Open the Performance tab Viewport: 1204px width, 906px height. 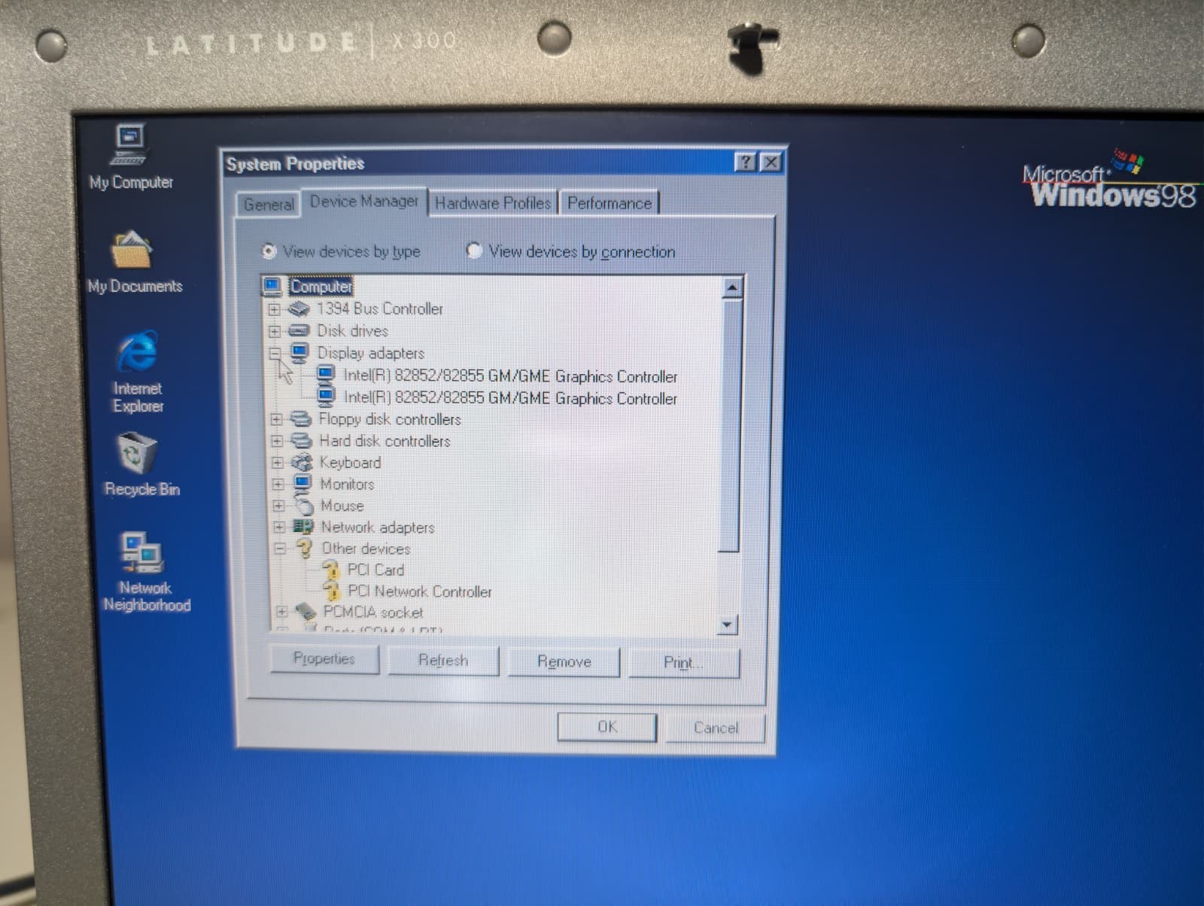click(x=610, y=203)
